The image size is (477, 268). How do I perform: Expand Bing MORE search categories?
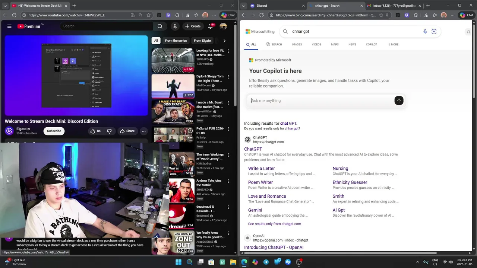tap(393, 44)
